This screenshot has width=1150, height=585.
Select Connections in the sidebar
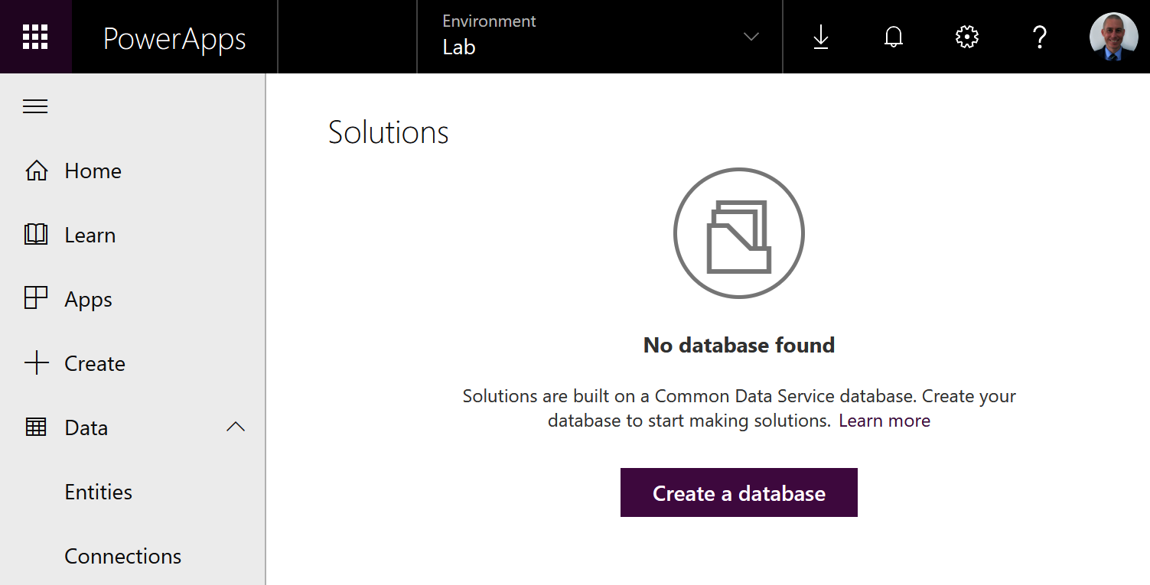pos(123,556)
